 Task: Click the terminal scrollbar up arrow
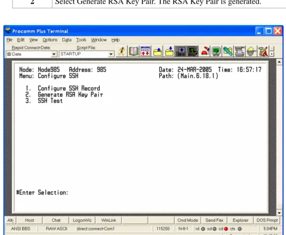pos(279,62)
